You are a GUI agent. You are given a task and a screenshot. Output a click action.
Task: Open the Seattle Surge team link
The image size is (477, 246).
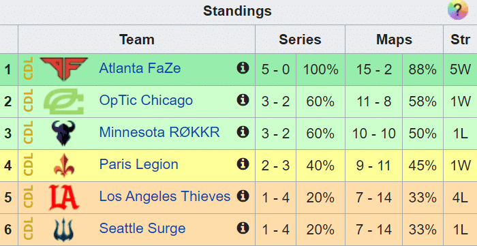142,229
